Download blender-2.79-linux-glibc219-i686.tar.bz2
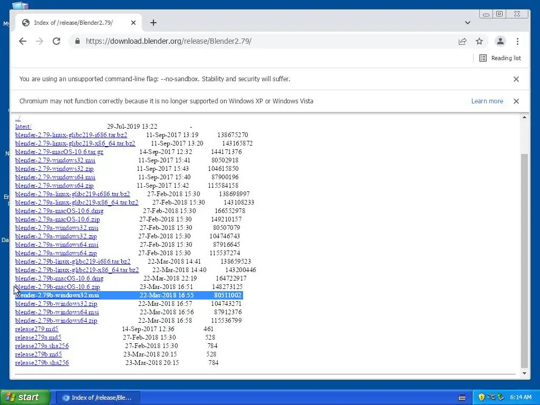Viewport: 540px width, 405px height. tap(71, 135)
